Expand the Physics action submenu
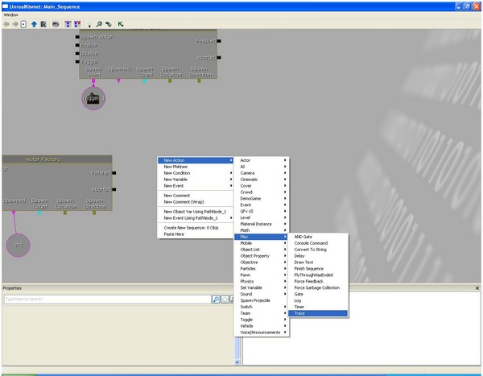 point(261,281)
